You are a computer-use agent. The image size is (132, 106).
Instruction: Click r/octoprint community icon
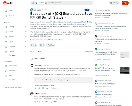pos(96,65)
